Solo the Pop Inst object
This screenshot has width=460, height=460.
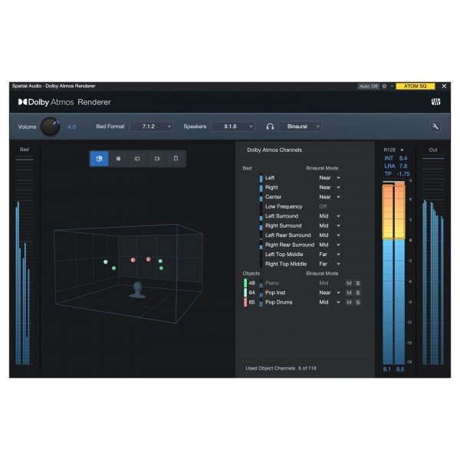coord(357,293)
